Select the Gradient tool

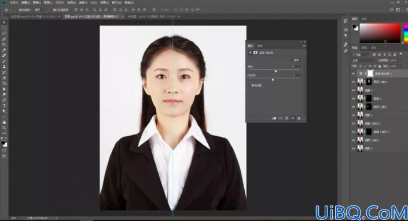pyautogui.click(x=4, y=83)
